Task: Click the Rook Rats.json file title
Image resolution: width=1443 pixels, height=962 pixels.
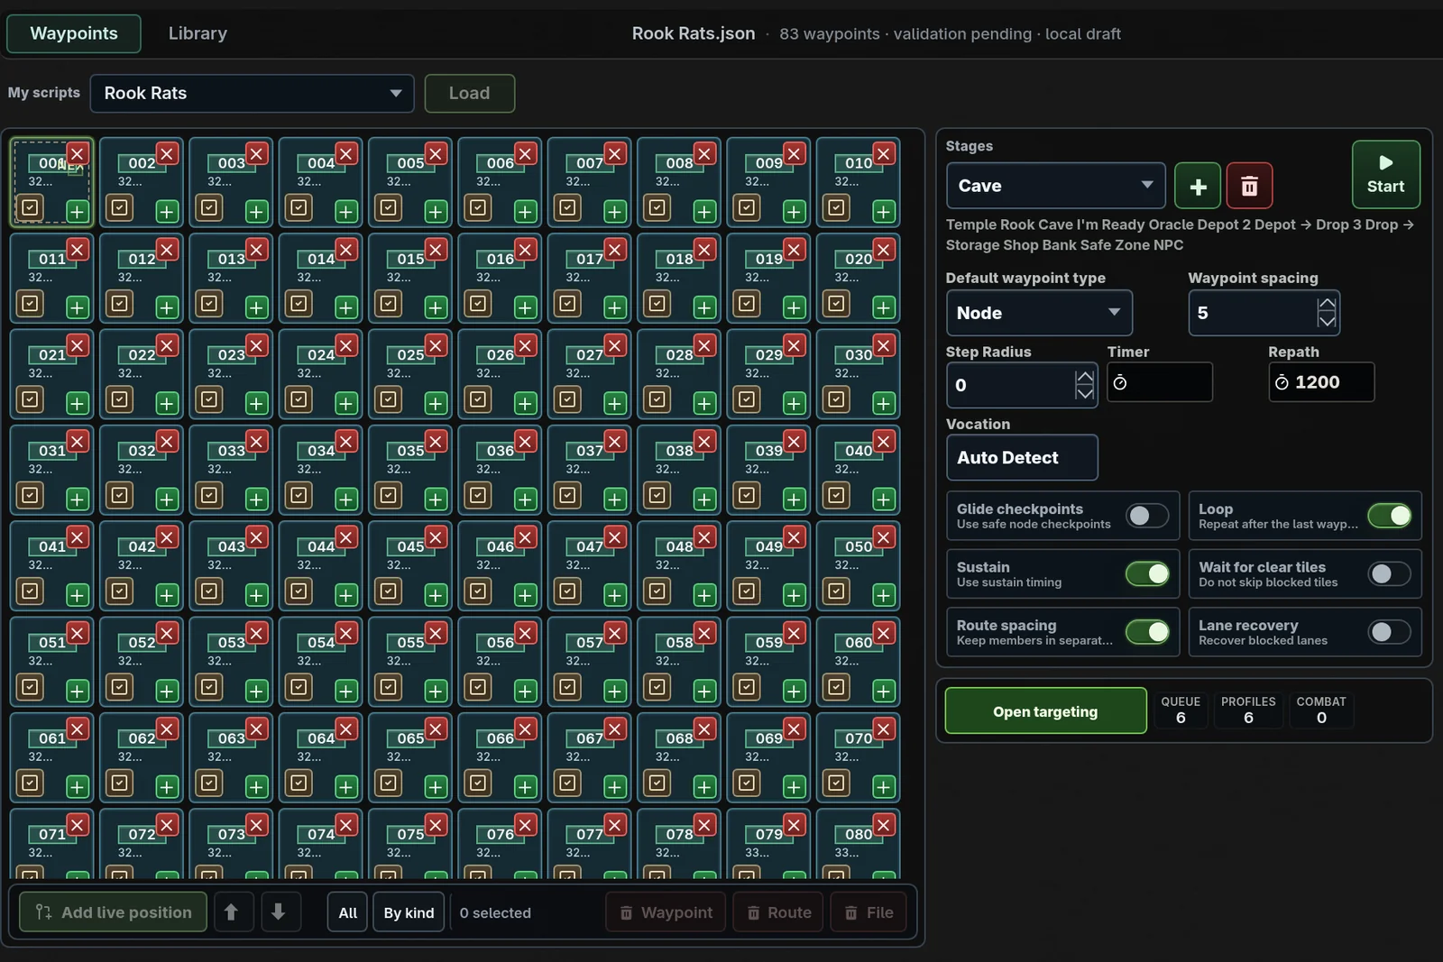Action: [693, 33]
